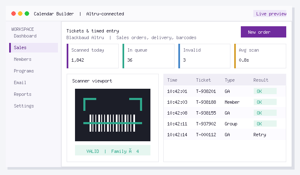300x175 pixels.
Task: Click the 10:42:01 time cell
Action: pyautogui.click(x=177, y=91)
